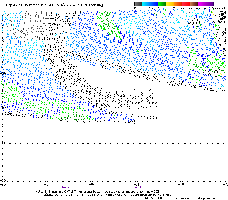228x200 pixels.
Task: Click the '-81' longitude axis label
Action: pos(136,184)
